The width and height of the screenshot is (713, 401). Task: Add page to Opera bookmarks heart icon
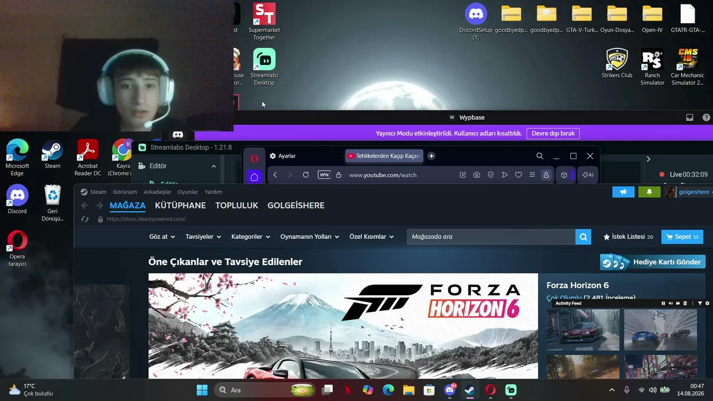pyautogui.click(x=519, y=175)
